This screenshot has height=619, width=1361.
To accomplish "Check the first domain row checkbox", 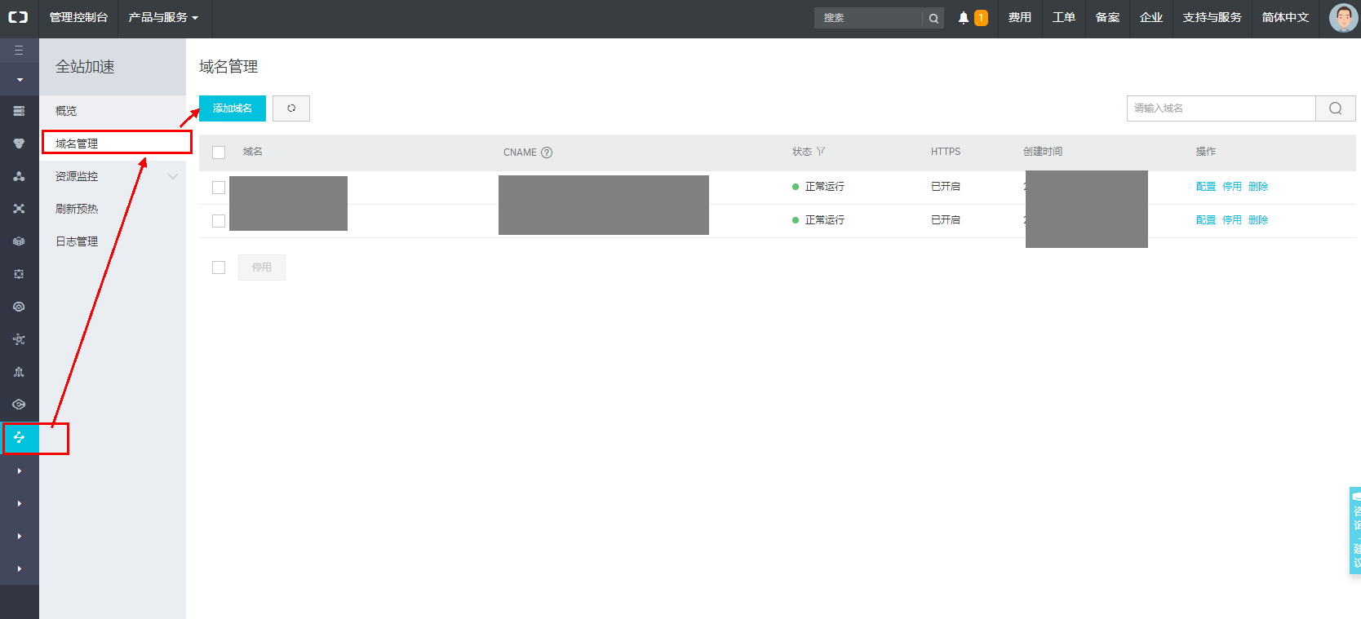I will [x=219, y=188].
